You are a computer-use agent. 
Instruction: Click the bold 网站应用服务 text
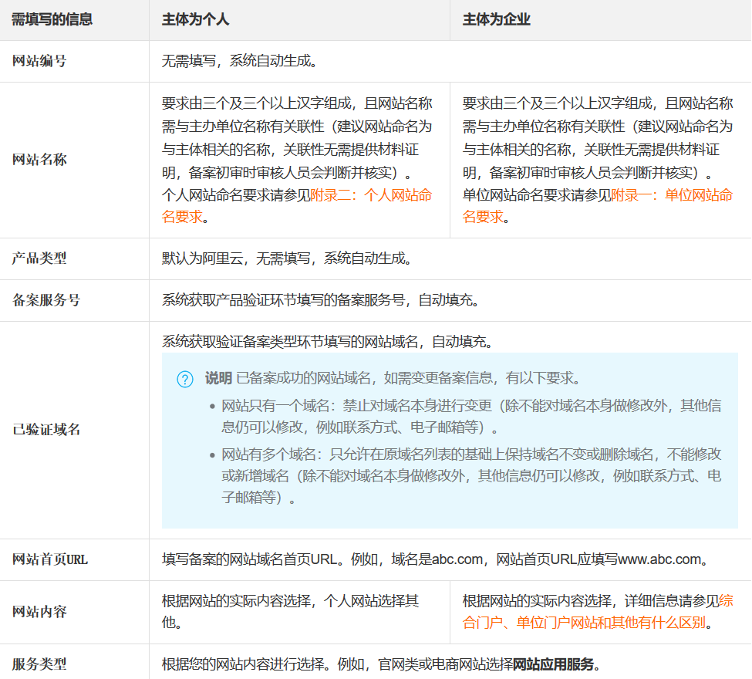click(554, 664)
